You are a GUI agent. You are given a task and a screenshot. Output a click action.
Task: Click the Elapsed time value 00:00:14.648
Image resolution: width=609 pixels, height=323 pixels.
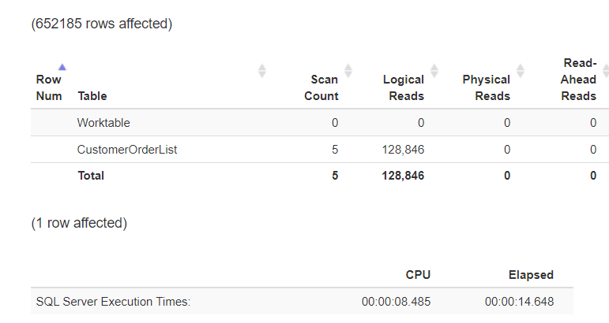(519, 301)
